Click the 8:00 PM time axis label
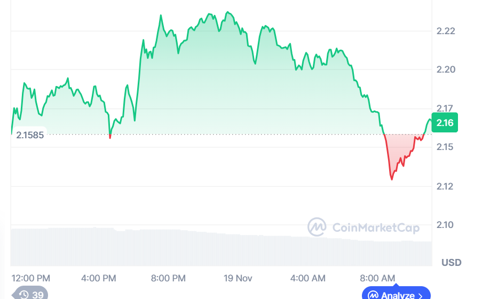Screen dimensions: 482x299 tap(168, 278)
